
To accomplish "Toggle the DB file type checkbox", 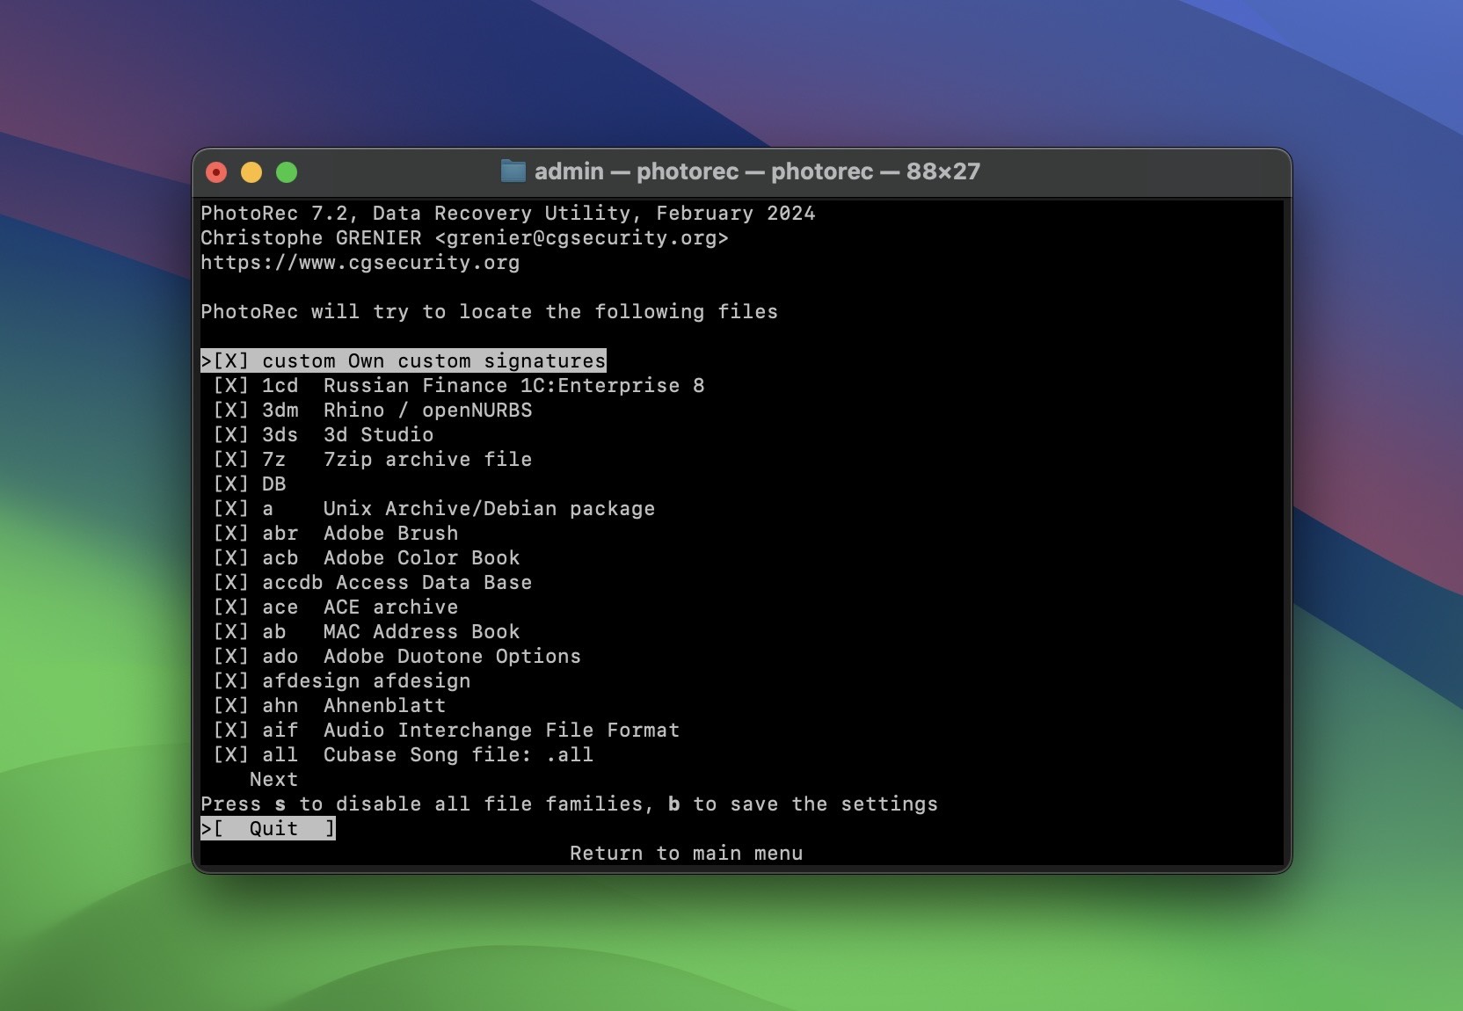I will (x=231, y=484).
